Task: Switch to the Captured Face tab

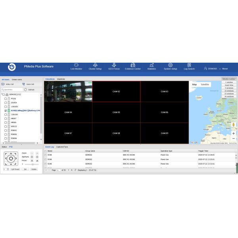Action: coord(62,147)
